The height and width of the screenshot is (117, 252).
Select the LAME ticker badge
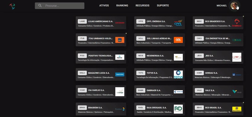point(82,21)
